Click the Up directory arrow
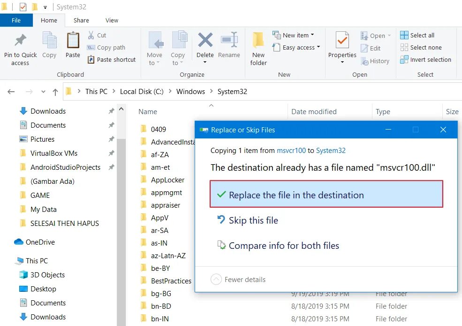 click(x=55, y=92)
